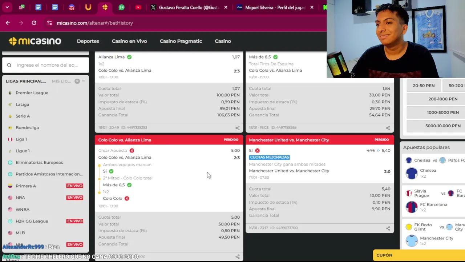Click the micasino logo

click(x=35, y=41)
